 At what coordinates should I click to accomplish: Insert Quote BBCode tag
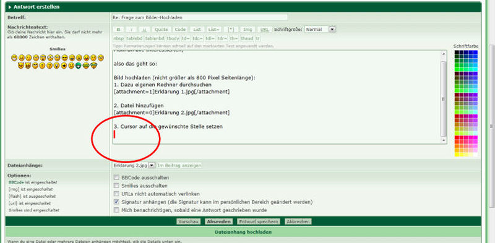(x=161, y=29)
